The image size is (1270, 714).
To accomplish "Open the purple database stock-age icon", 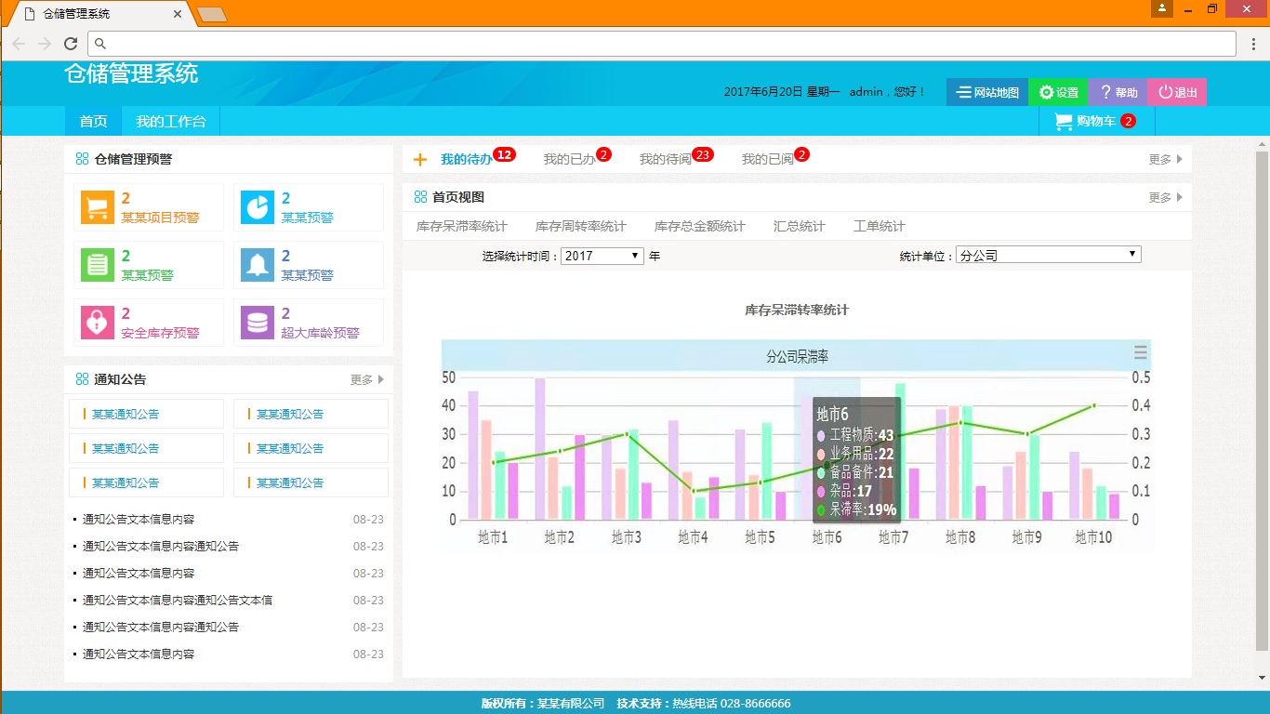I will coord(258,323).
